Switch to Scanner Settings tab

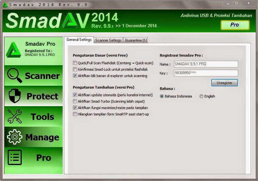108,40
